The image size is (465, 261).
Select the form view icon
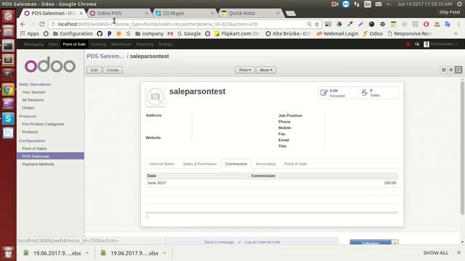tap(458, 70)
